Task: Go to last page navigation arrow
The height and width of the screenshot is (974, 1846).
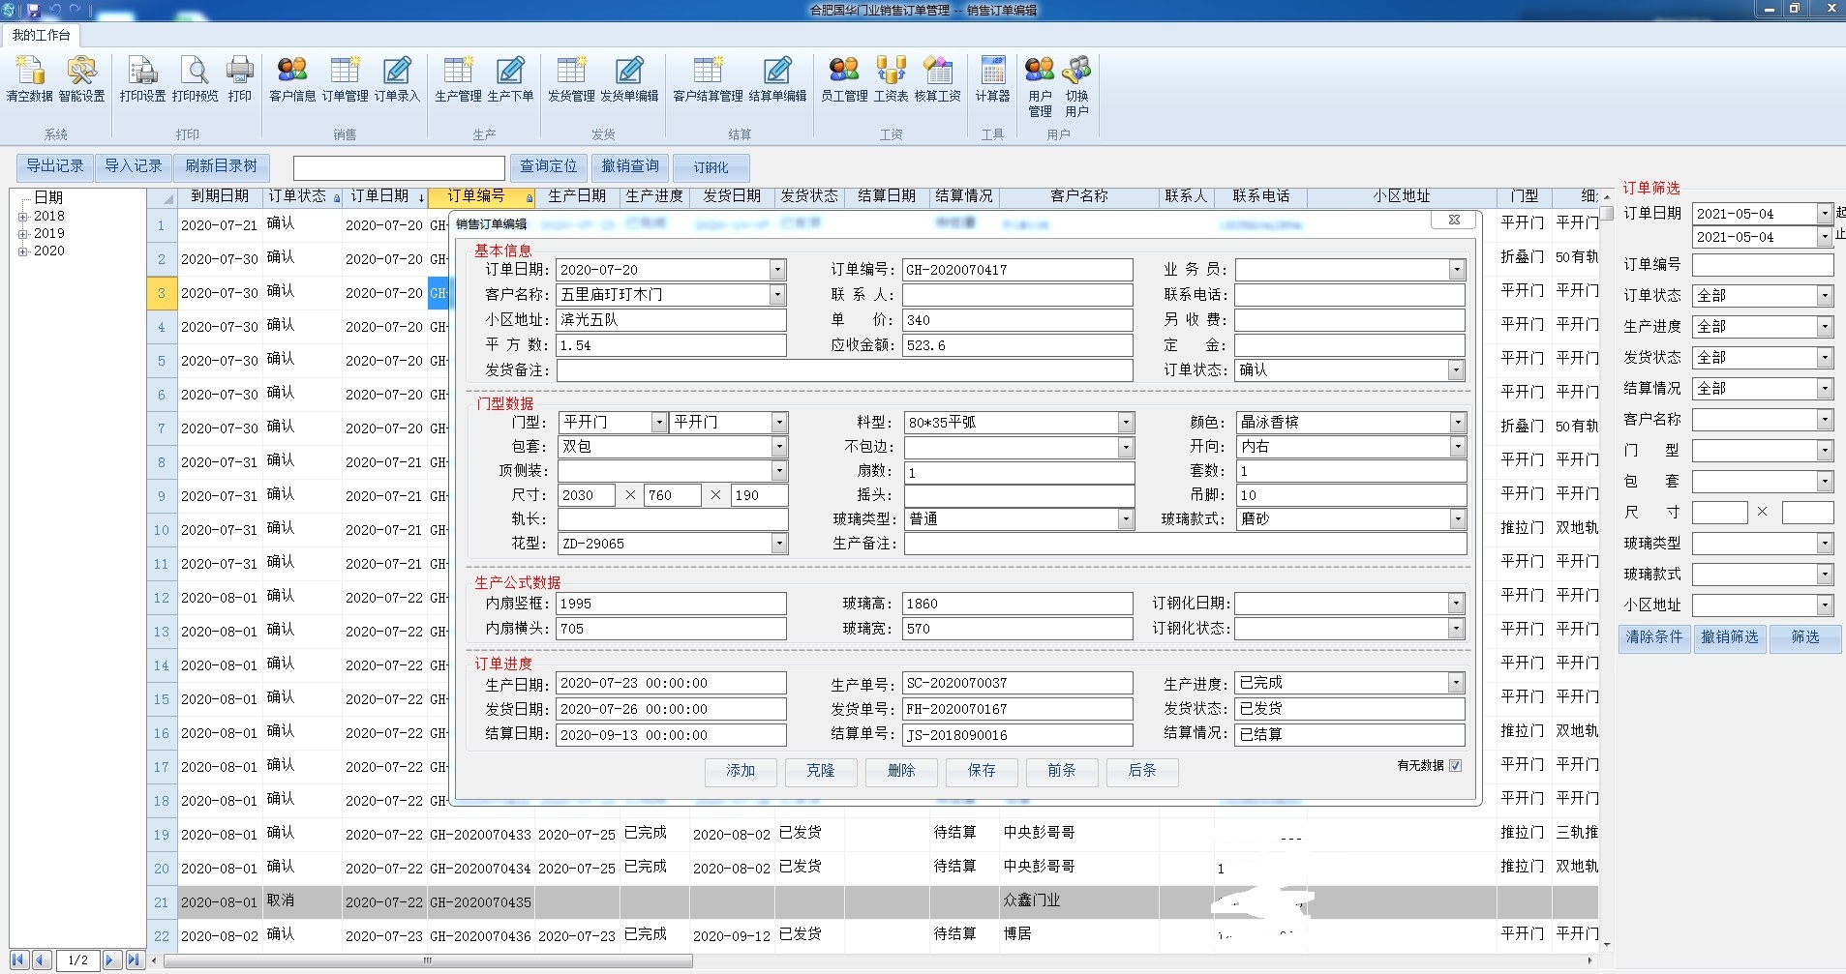Action: (x=135, y=959)
